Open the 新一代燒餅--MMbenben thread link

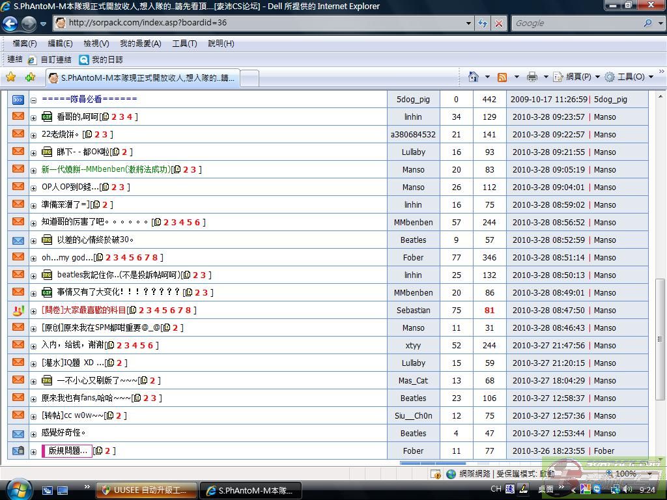(x=106, y=169)
